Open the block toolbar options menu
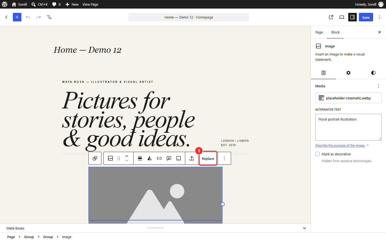 (x=224, y=158)
